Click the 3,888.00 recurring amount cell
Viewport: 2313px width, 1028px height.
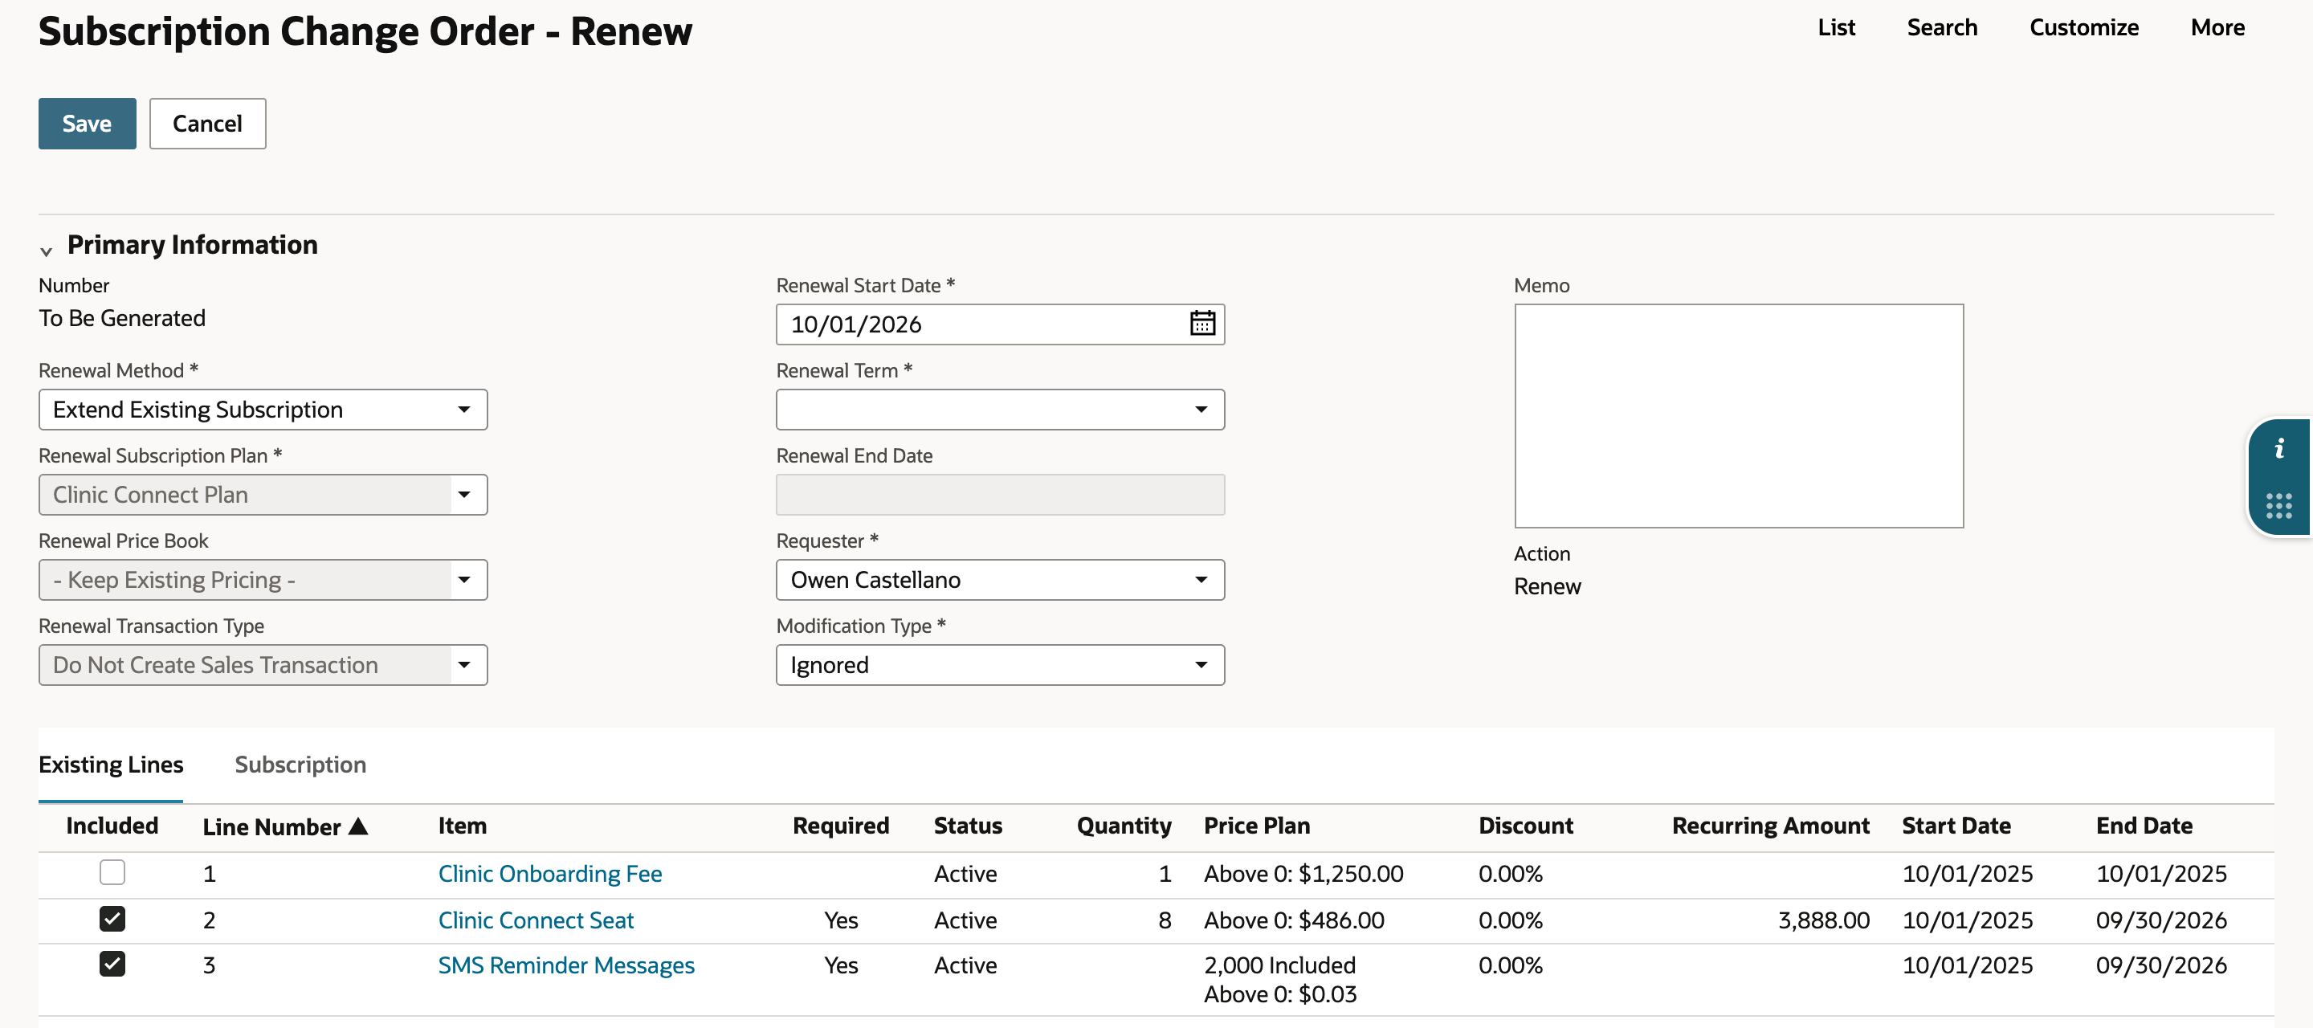pyautogui.click(x=1824, y=920)
